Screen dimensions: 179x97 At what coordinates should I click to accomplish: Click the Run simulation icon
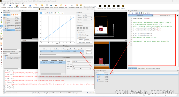(81, 5)
